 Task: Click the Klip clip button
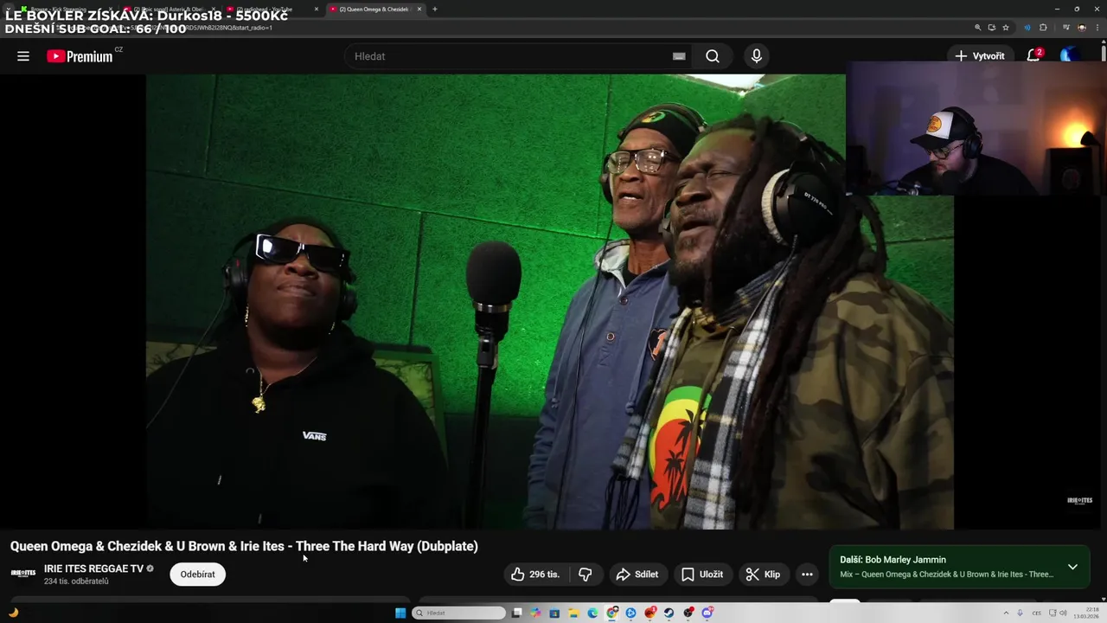coord(764,575)
